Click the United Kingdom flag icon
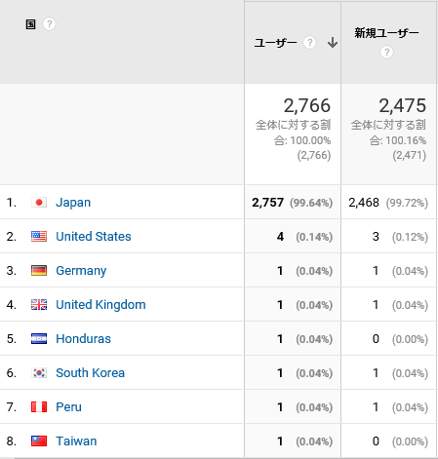438x459 pixels. pyautogui.click(x=39, y=305)
